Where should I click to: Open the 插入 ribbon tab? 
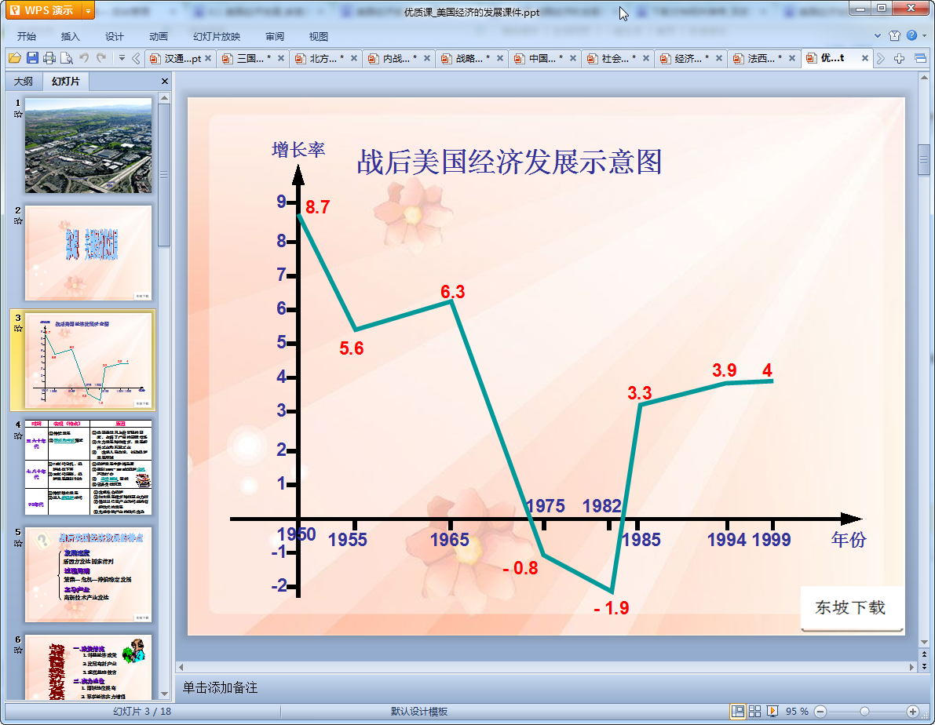[71, 37]
